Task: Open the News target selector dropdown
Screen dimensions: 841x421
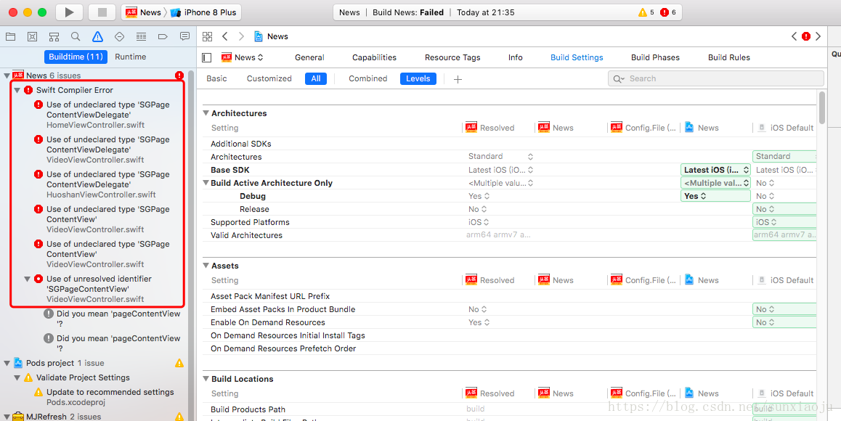Action: [x=243, y=57]
